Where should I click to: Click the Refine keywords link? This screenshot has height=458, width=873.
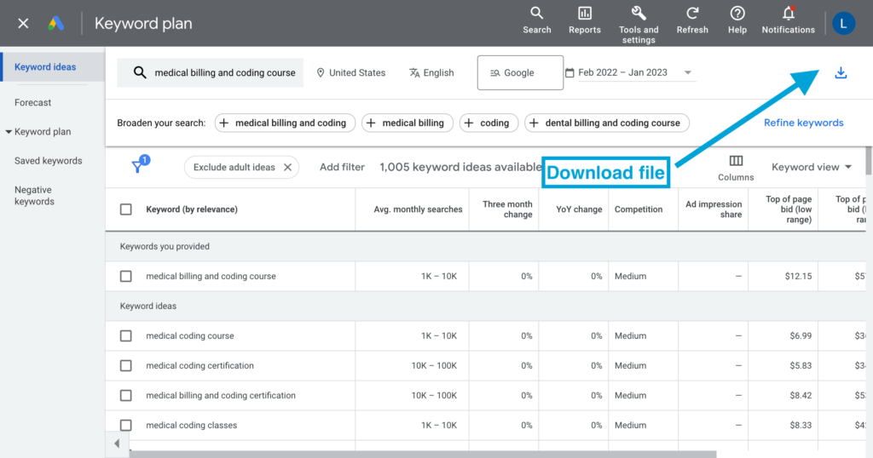[803, 123]
